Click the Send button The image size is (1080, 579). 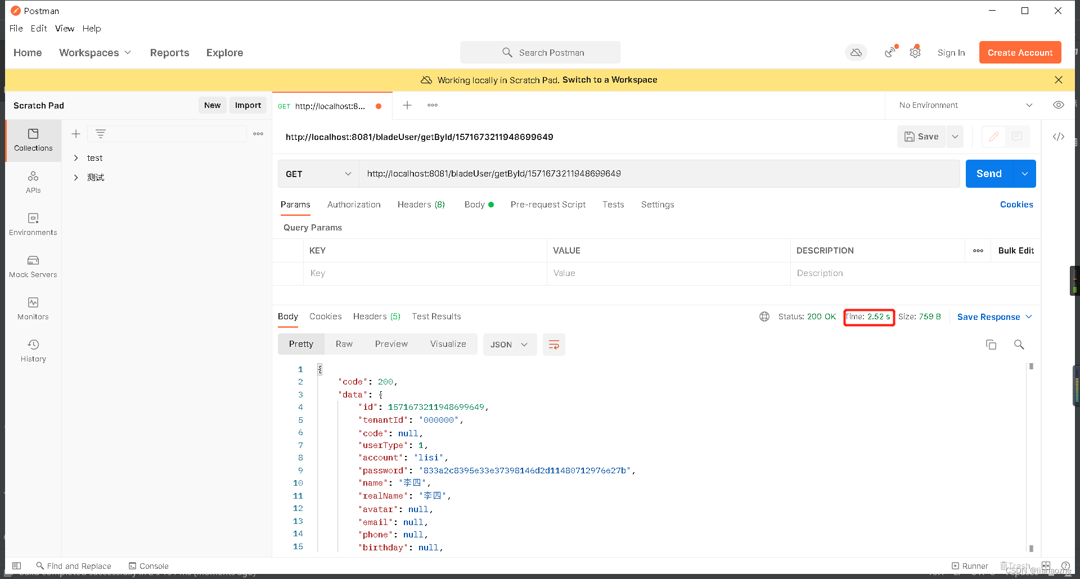(988, 174)
